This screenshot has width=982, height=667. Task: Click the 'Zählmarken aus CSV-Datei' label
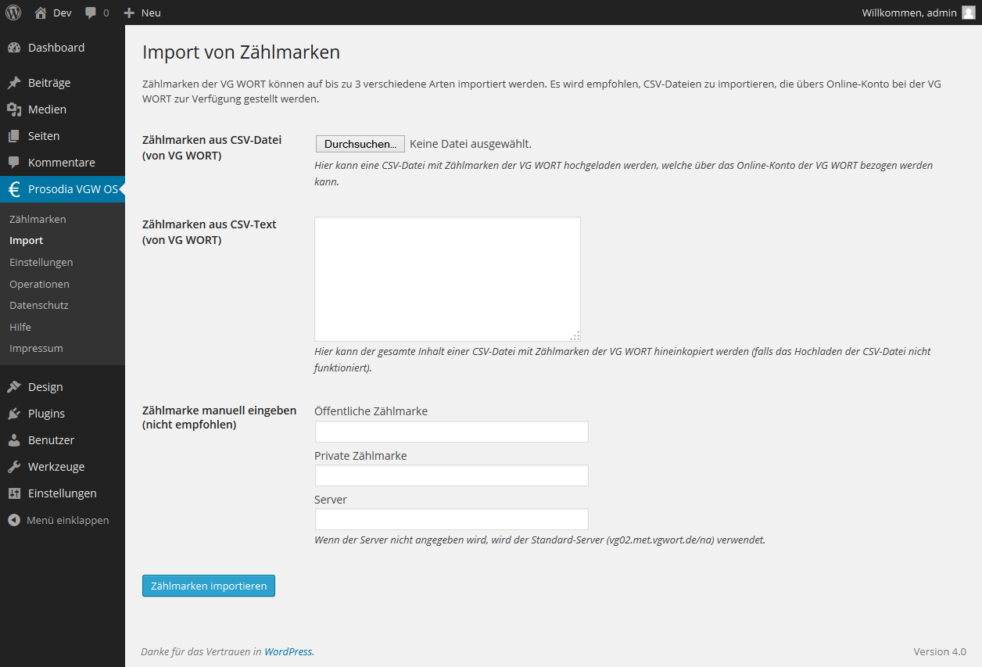[x=212, y=140]
